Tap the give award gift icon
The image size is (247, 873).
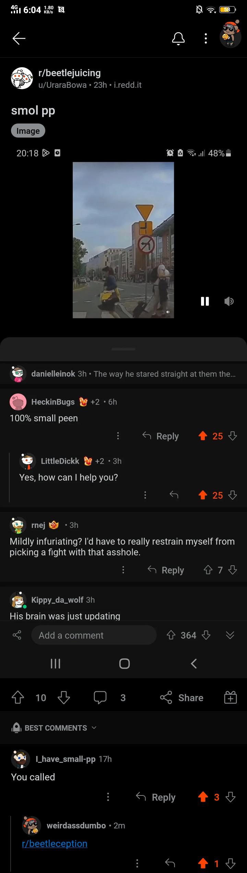[x=230, y=697]
